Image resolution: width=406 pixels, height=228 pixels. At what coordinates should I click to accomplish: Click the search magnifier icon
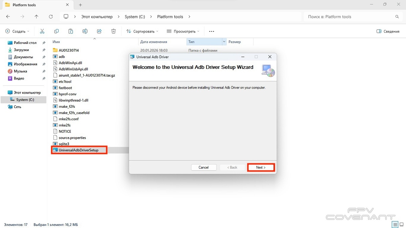pyautogui.click(x=397, y=17)
